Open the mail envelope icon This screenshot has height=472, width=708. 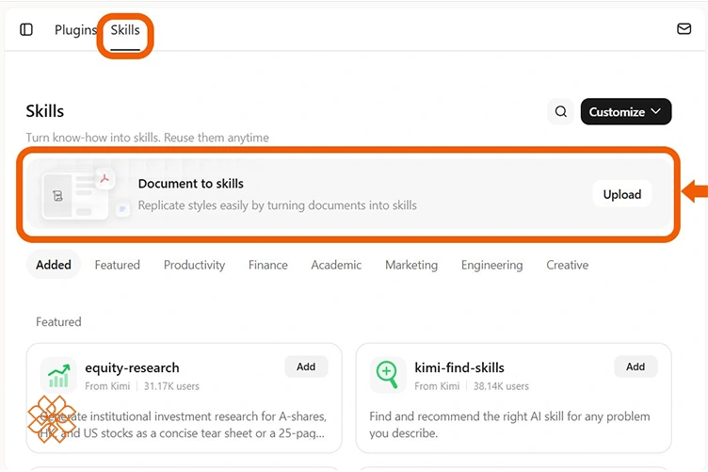pos(684,29)
